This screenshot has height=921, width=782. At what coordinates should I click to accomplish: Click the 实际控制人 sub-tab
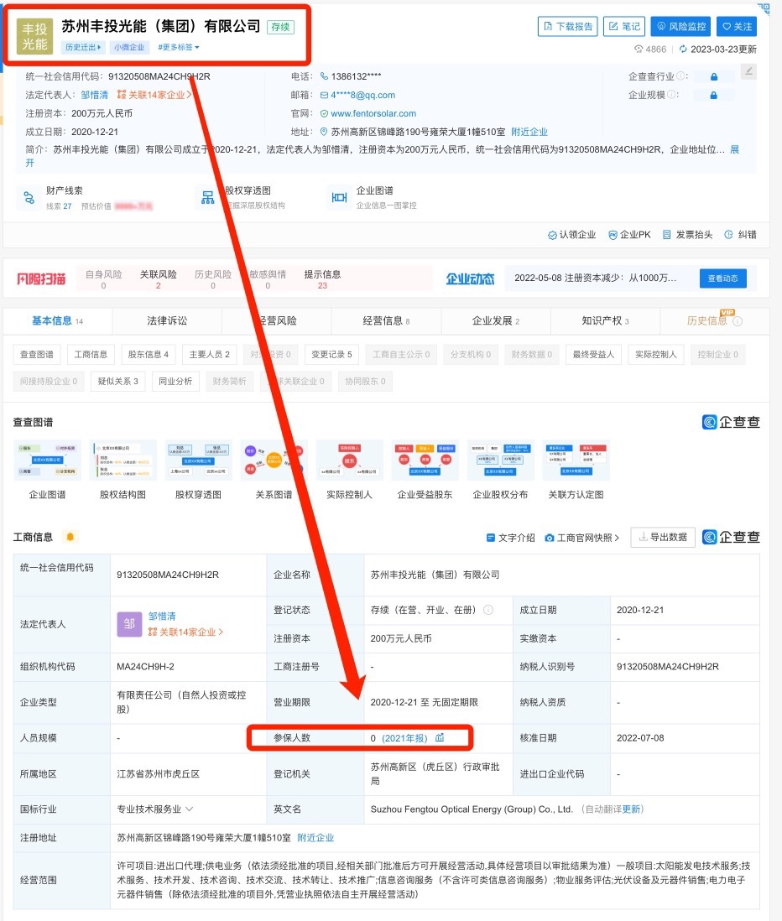point(655,354)
